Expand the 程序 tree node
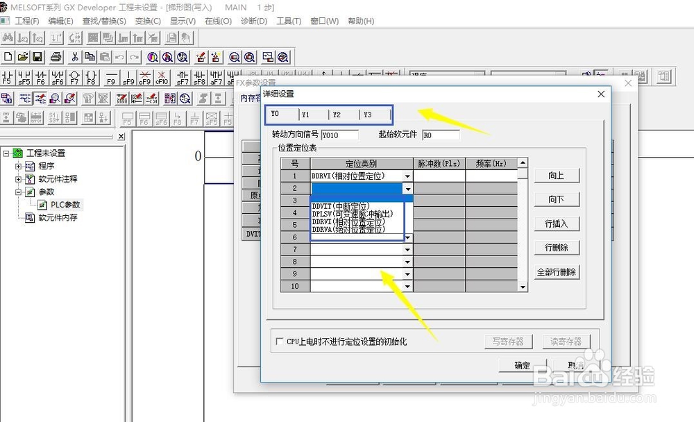Image resolution: width=694 pixels, height=422 pixels. click(x=18, y=167)
